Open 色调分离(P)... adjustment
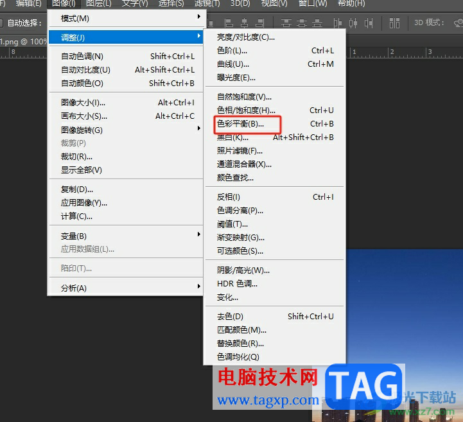This screenshot has width=463, height=422. [x=275, y=211]
